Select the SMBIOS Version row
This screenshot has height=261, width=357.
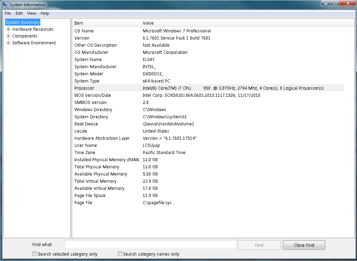click(x=209, y=103)
